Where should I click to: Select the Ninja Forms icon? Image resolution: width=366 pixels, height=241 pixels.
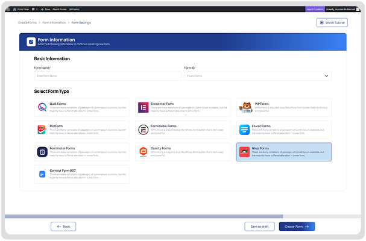point(244,152)
